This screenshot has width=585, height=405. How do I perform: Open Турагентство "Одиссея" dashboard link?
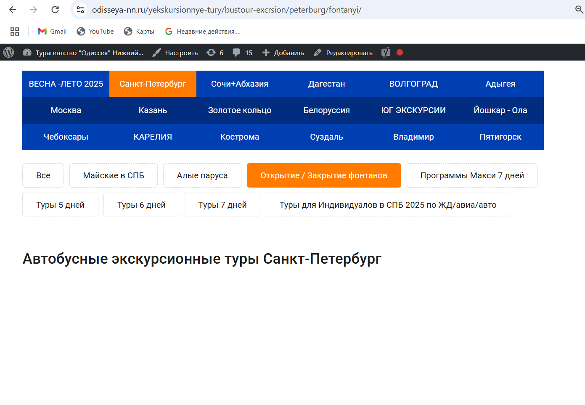83,53
